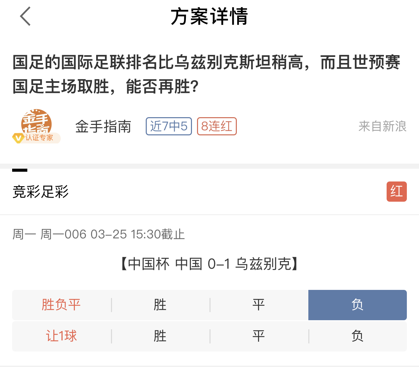Image resolution: width=419 pixels, height=367 pixels.
Task: Open the 金手指南 expert name
Action: pyautogui.click(x=103, y=127)
